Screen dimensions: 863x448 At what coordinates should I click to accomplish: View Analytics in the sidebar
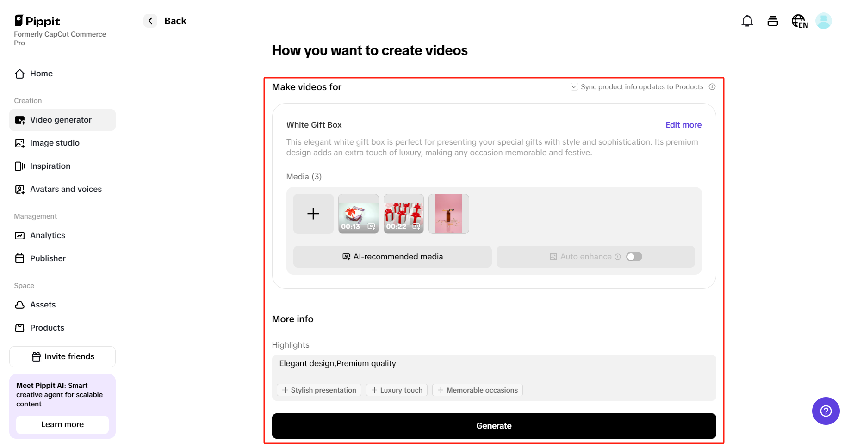tap(47, 235)
